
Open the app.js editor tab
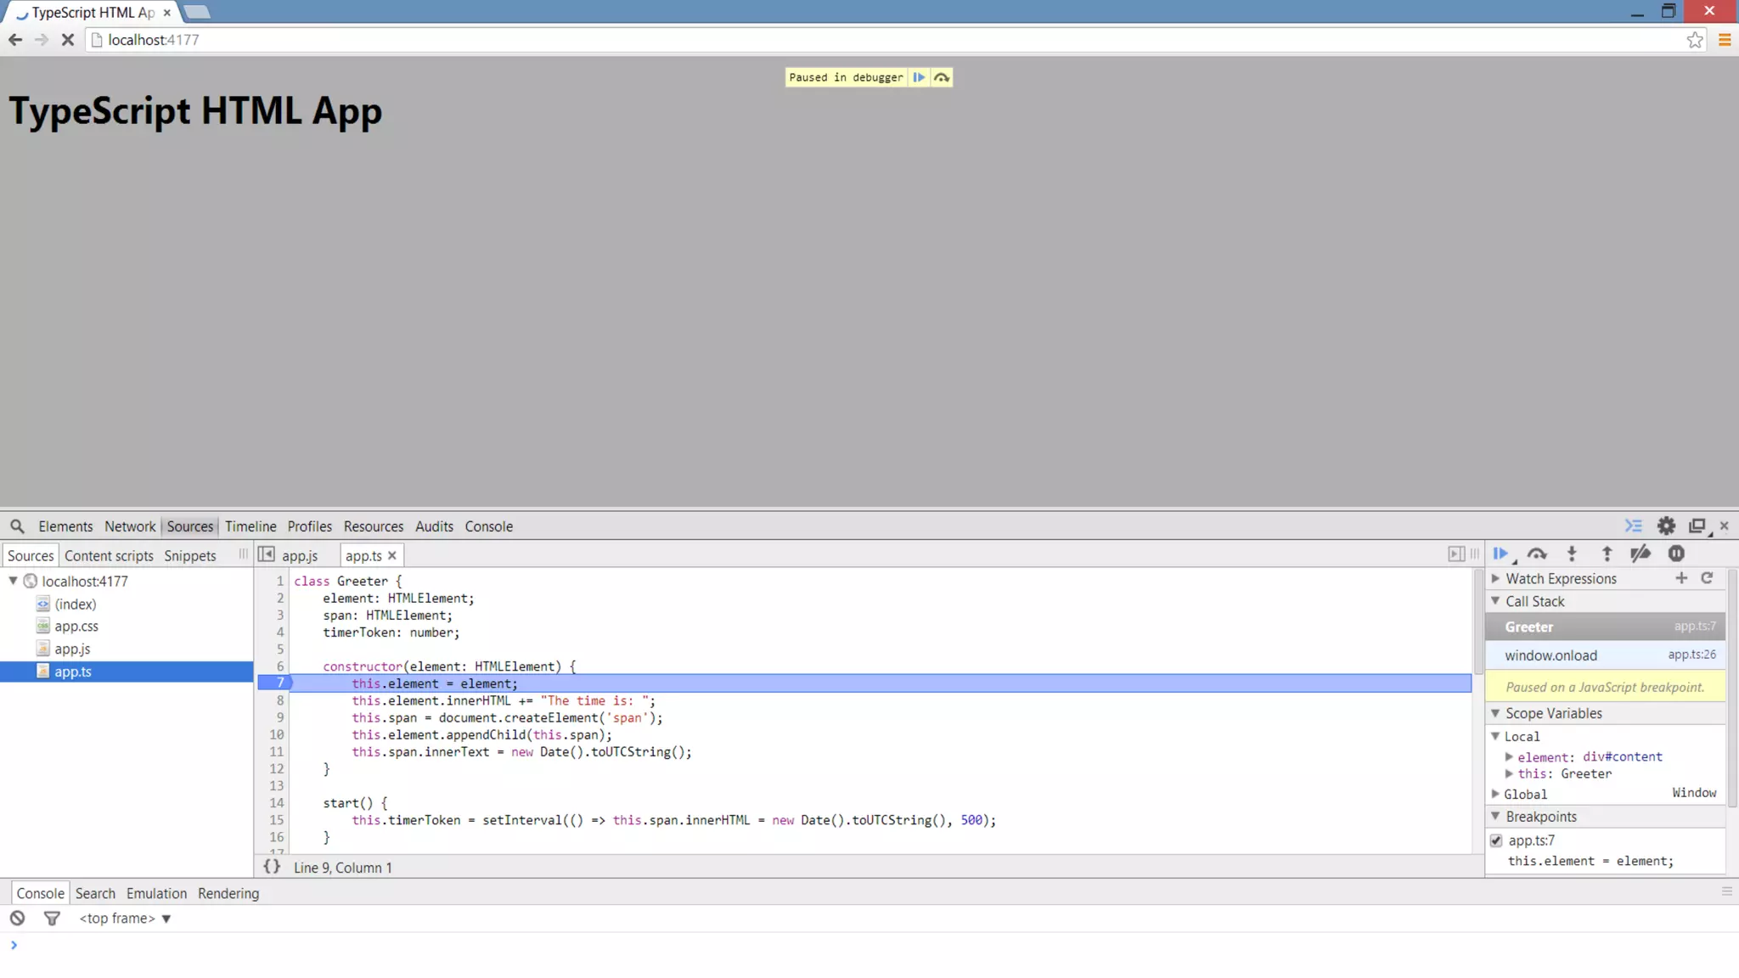click(x=300, y=555)
